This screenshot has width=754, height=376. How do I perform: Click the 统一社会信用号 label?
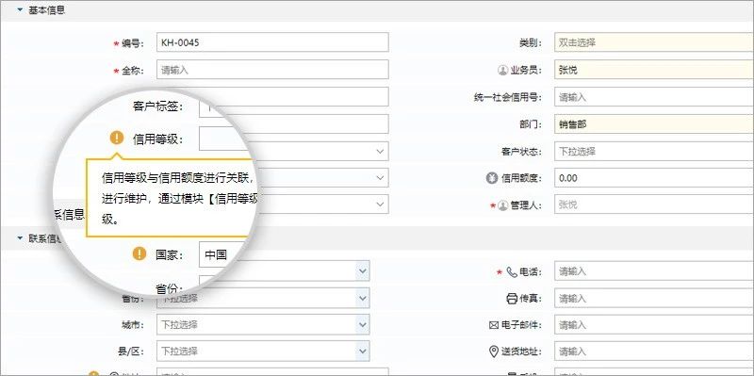507,98
